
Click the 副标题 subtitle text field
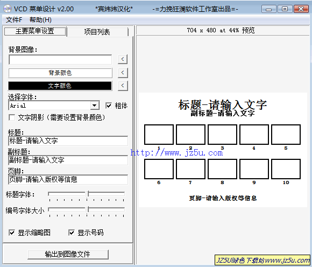pyautogui.click(x=68, y=160)
